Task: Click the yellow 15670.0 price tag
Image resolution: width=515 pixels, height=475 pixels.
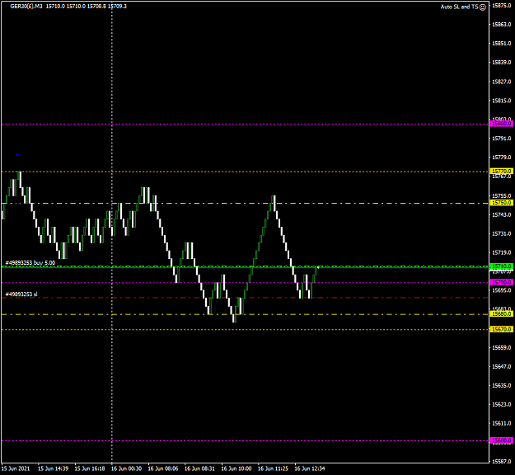Action: coord(501,329)
